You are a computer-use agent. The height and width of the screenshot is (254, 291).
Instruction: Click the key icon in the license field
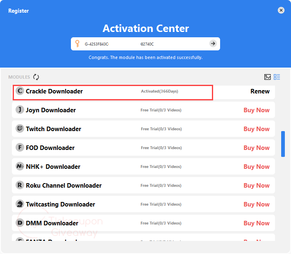click(x=77, y=44)
